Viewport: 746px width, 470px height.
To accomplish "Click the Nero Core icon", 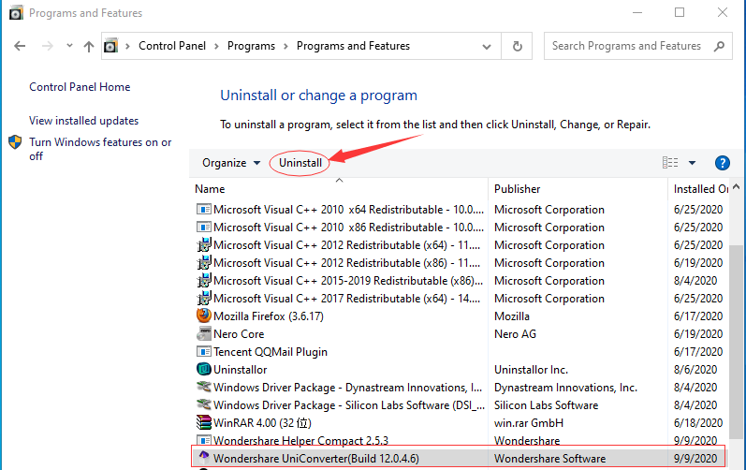I will 204,334.
